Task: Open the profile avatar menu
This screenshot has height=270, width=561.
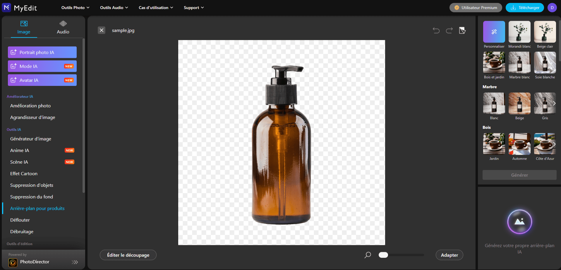Action: (552, 8)
